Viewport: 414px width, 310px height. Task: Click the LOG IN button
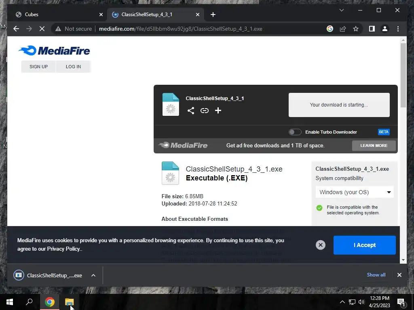tap(74, 67)
